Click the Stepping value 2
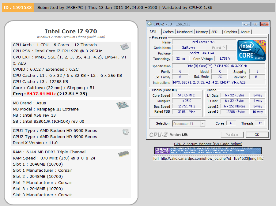The image size is (276, 206). pos(257,71)
